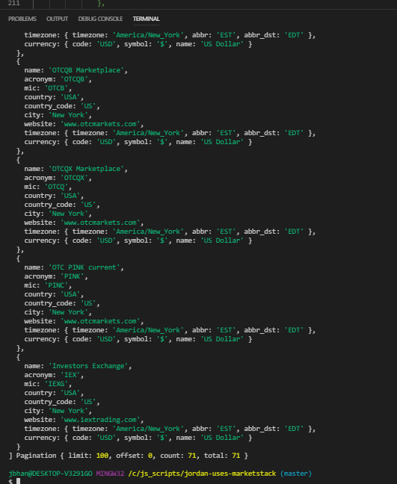
Task: Click the 'OTC PINK current' name value
Action: point(84,267)
